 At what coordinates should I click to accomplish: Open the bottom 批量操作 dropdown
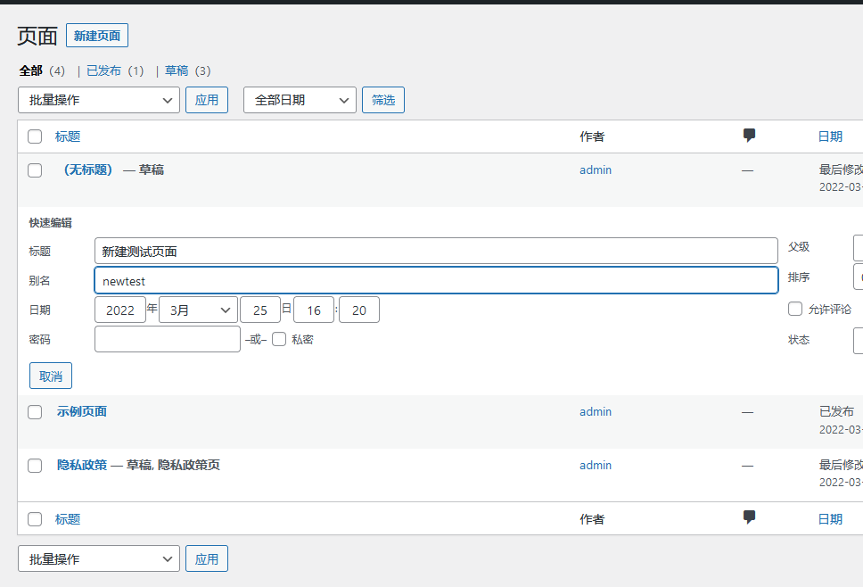point(98,558)
